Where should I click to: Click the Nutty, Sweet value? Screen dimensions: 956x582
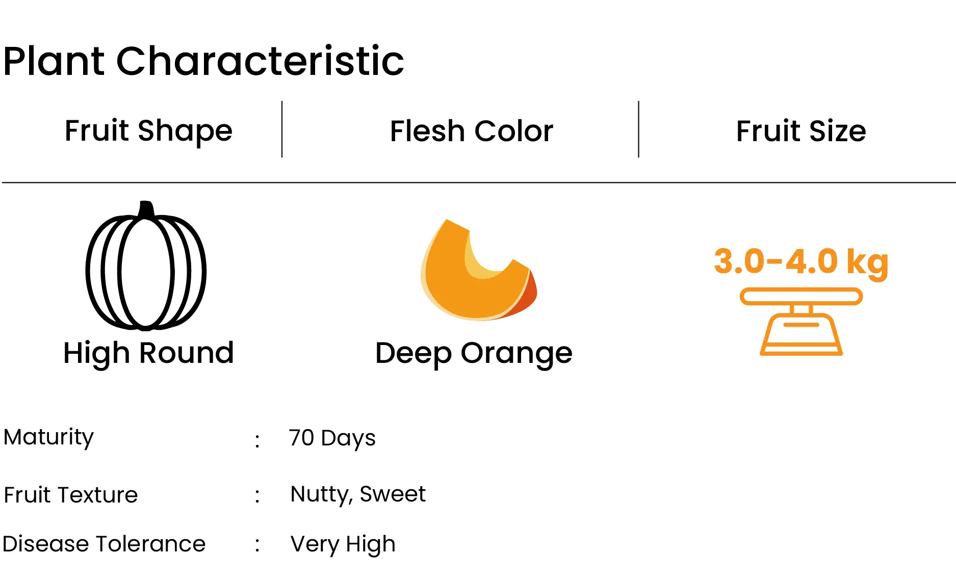coord(358,494)
